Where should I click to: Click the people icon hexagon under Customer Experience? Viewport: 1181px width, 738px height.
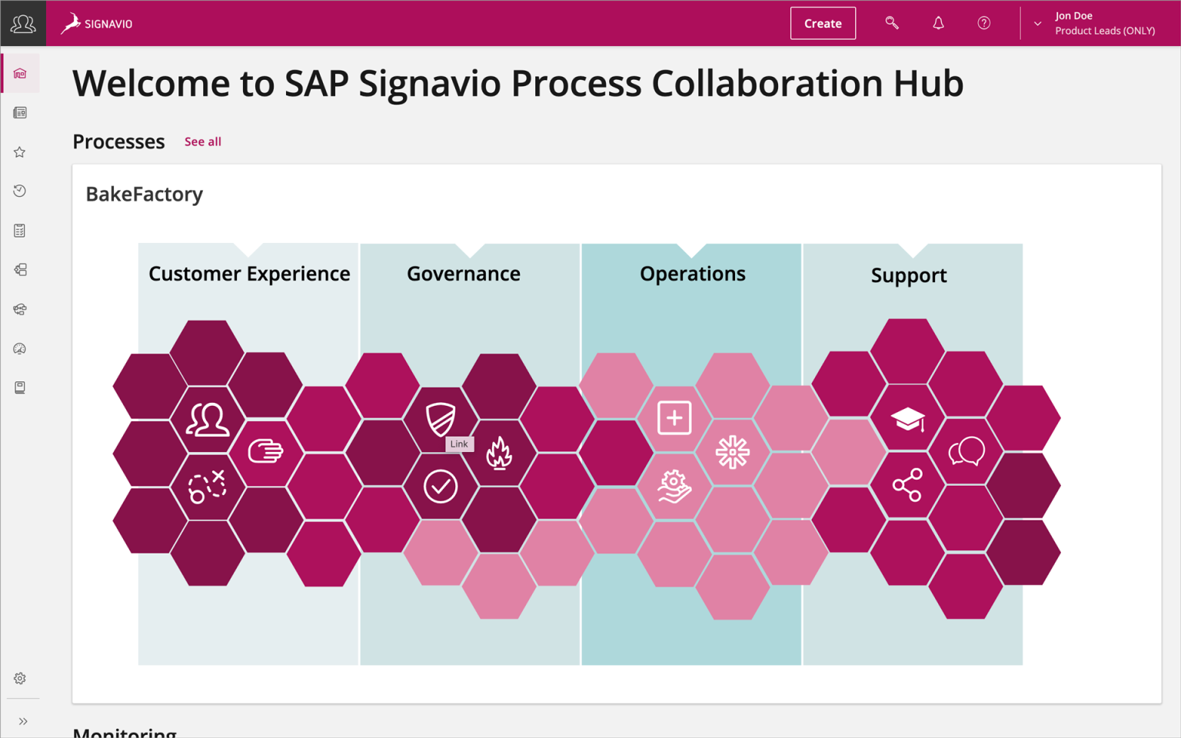click(x=207, y=420)
